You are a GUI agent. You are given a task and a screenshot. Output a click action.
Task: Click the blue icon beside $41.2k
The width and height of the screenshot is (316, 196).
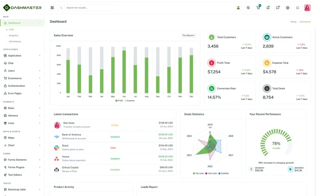coord(290,169)
